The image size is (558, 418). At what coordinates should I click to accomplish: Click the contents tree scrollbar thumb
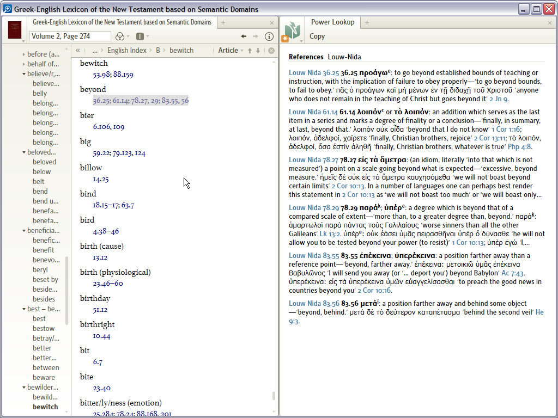66,290
